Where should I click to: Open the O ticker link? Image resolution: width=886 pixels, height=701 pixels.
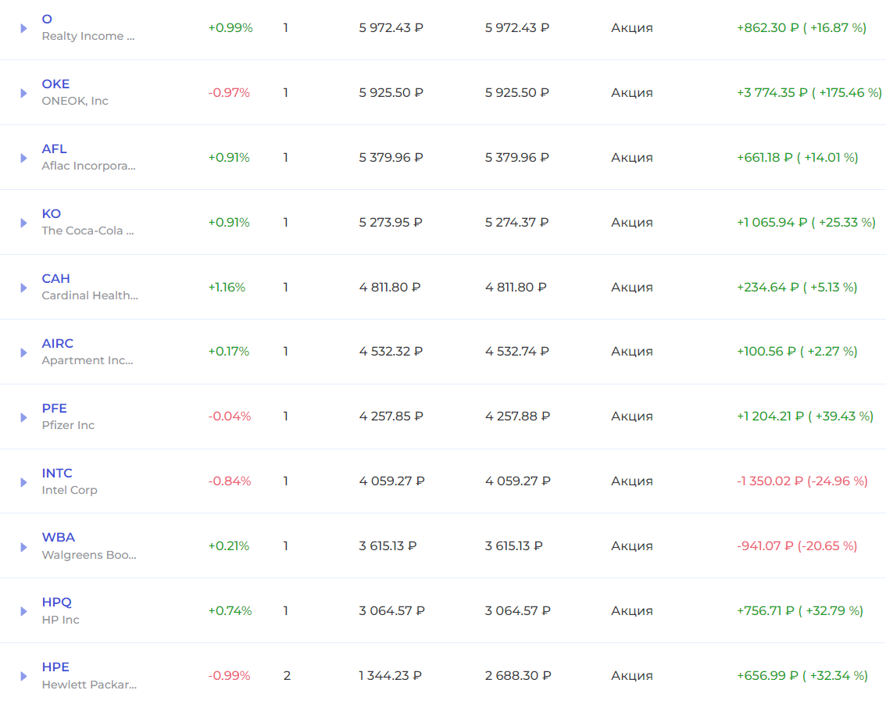pos(47,20)
